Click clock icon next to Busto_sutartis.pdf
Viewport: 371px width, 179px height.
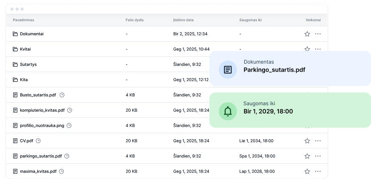click(x=62, y=95)
